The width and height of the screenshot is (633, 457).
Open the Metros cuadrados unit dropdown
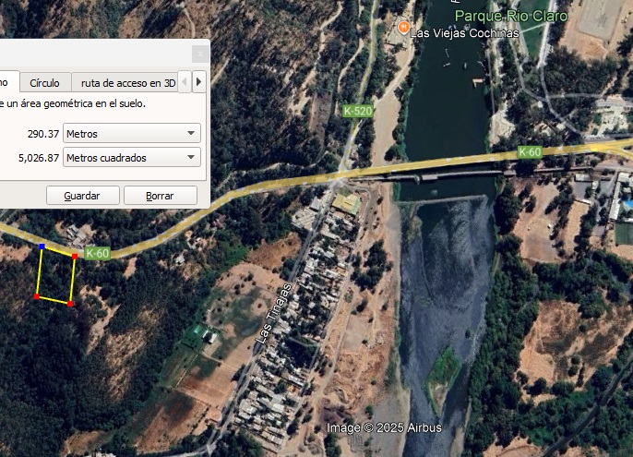(x=132, y=158)
